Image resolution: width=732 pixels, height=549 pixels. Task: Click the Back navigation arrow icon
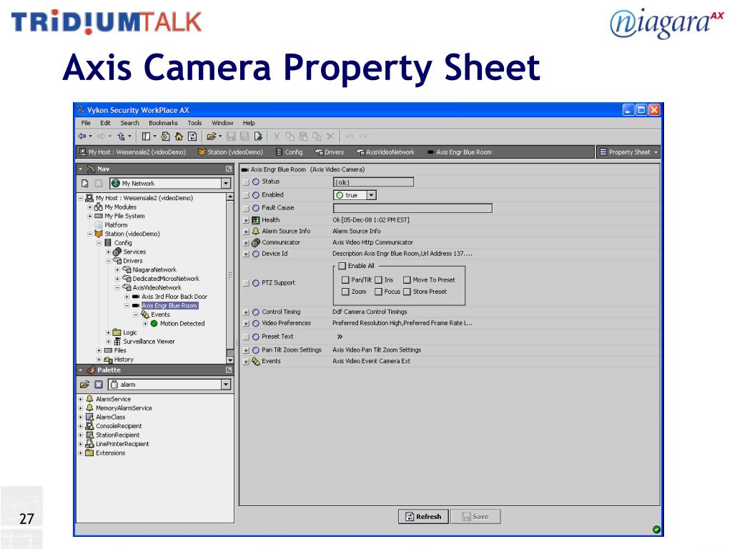click(82, 137)
